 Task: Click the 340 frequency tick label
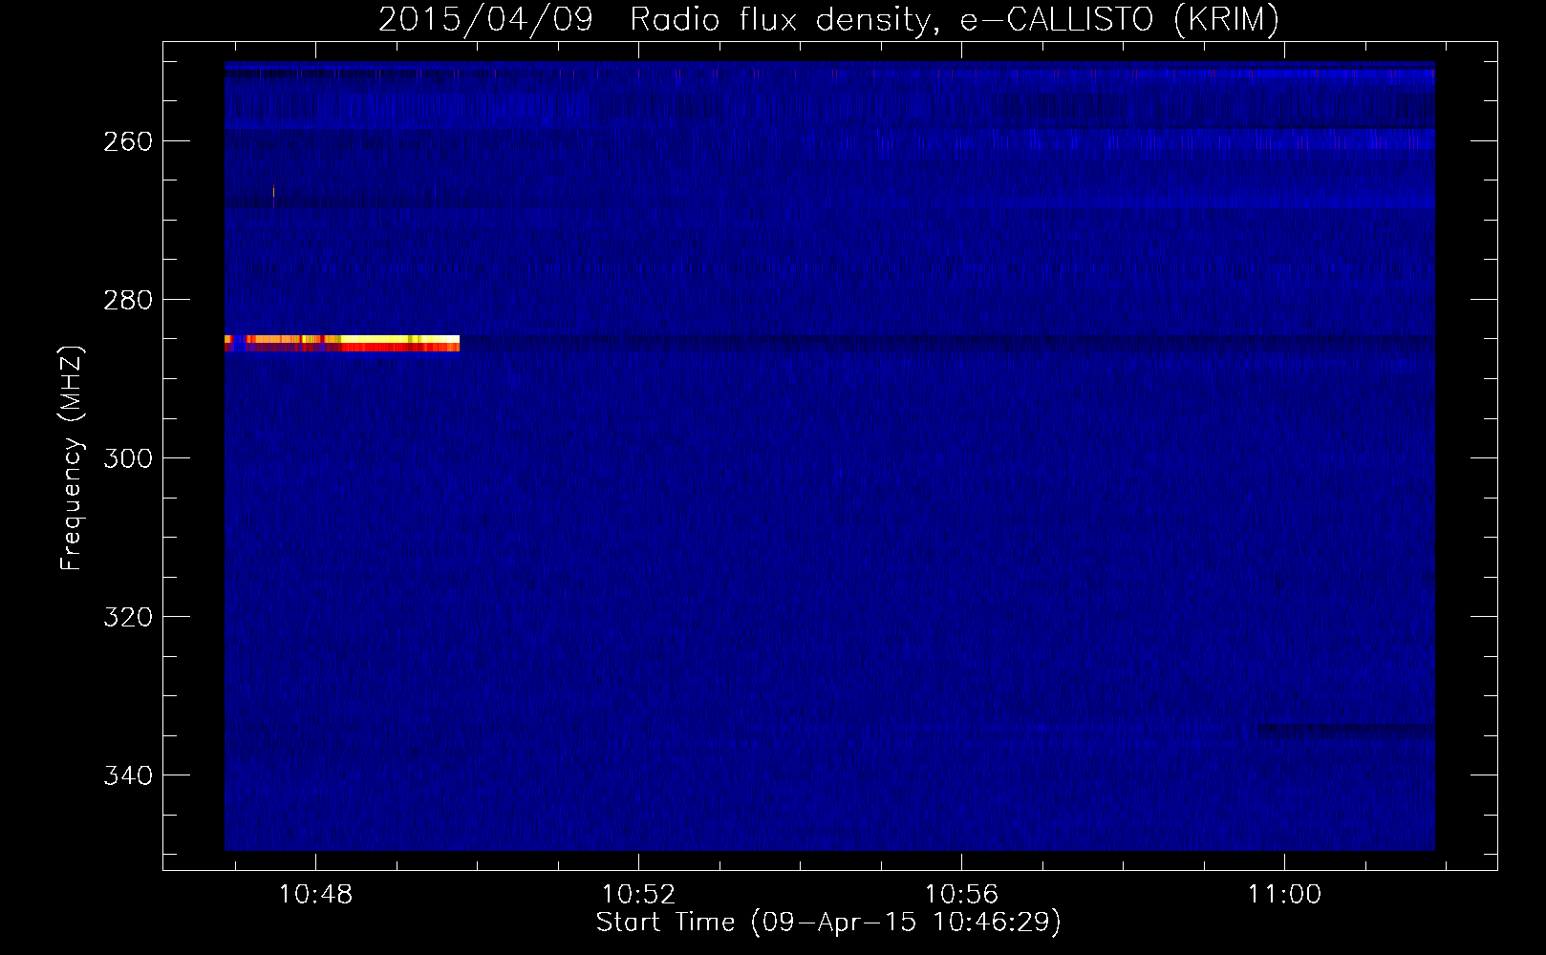pos(128,775)
